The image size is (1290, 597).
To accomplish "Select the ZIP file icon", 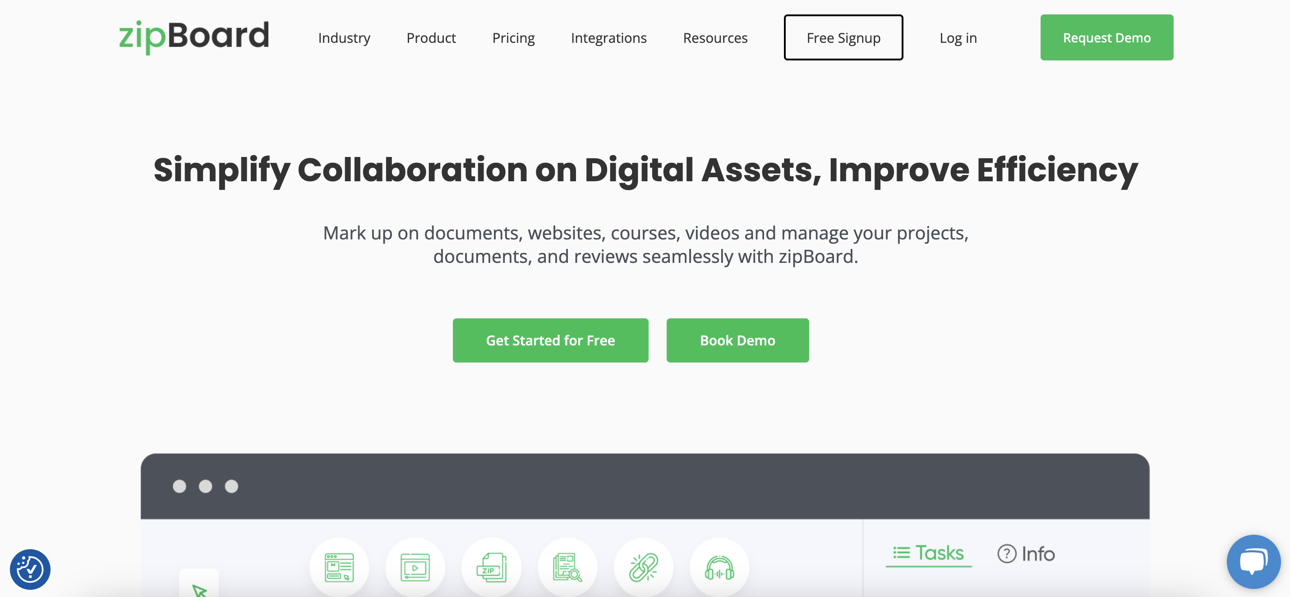I will (491, 568).
